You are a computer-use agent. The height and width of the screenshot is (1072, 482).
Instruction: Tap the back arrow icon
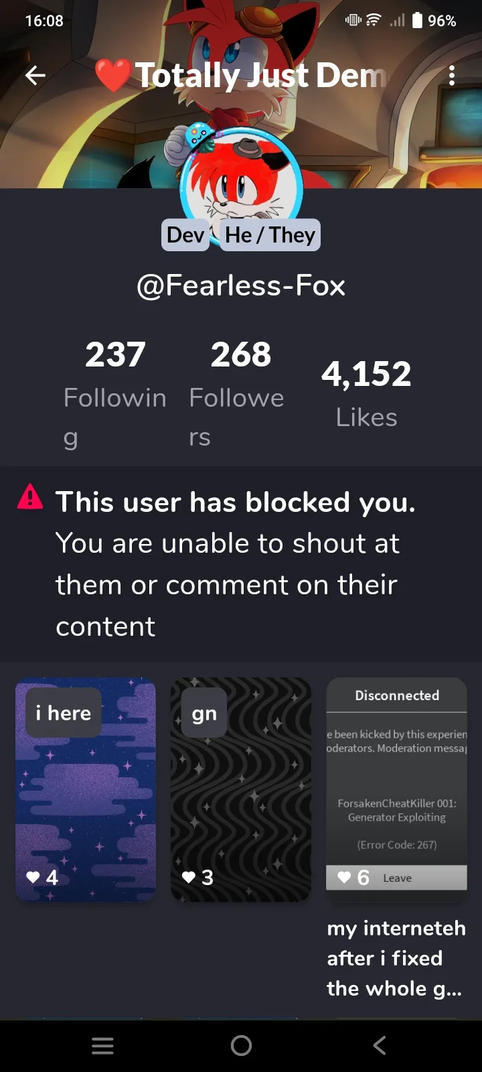click(35, 76)
